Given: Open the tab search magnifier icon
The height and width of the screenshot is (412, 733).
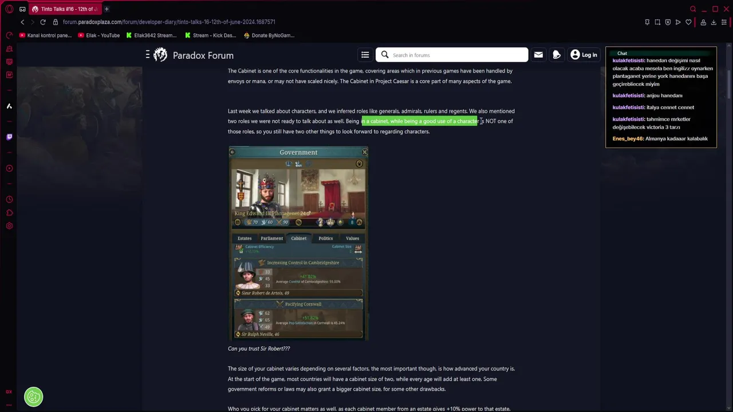Looking at the screenshot, I should (693, 9).
